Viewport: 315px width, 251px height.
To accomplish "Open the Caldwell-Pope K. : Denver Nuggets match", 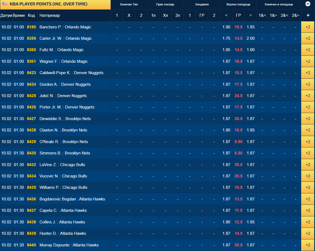I will (x=71, y=73).
